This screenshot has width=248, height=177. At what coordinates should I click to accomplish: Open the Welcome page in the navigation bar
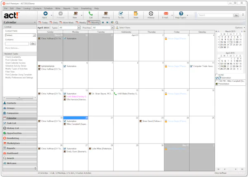(19, 163)
